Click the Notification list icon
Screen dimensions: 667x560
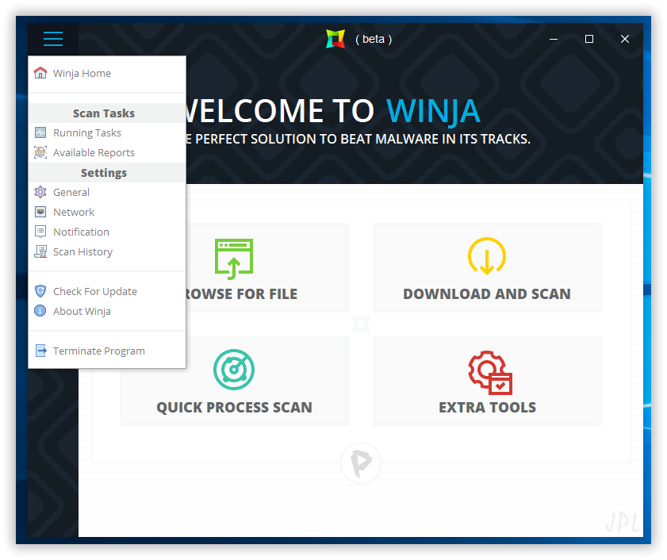[40, 232]
